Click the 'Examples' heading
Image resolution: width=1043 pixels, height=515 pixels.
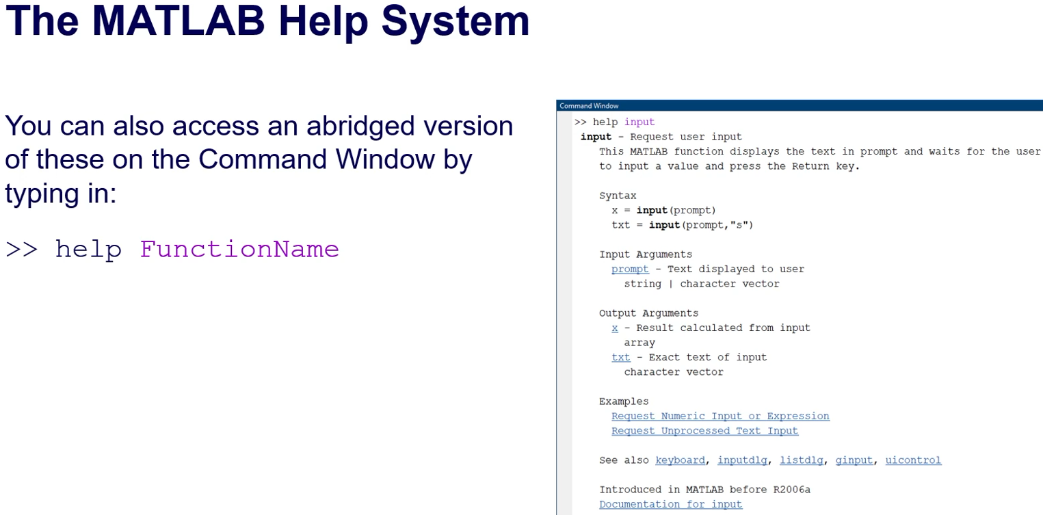coord(624,401)
